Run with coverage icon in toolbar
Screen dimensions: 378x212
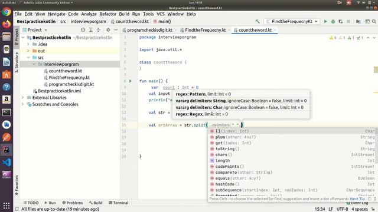341,21
